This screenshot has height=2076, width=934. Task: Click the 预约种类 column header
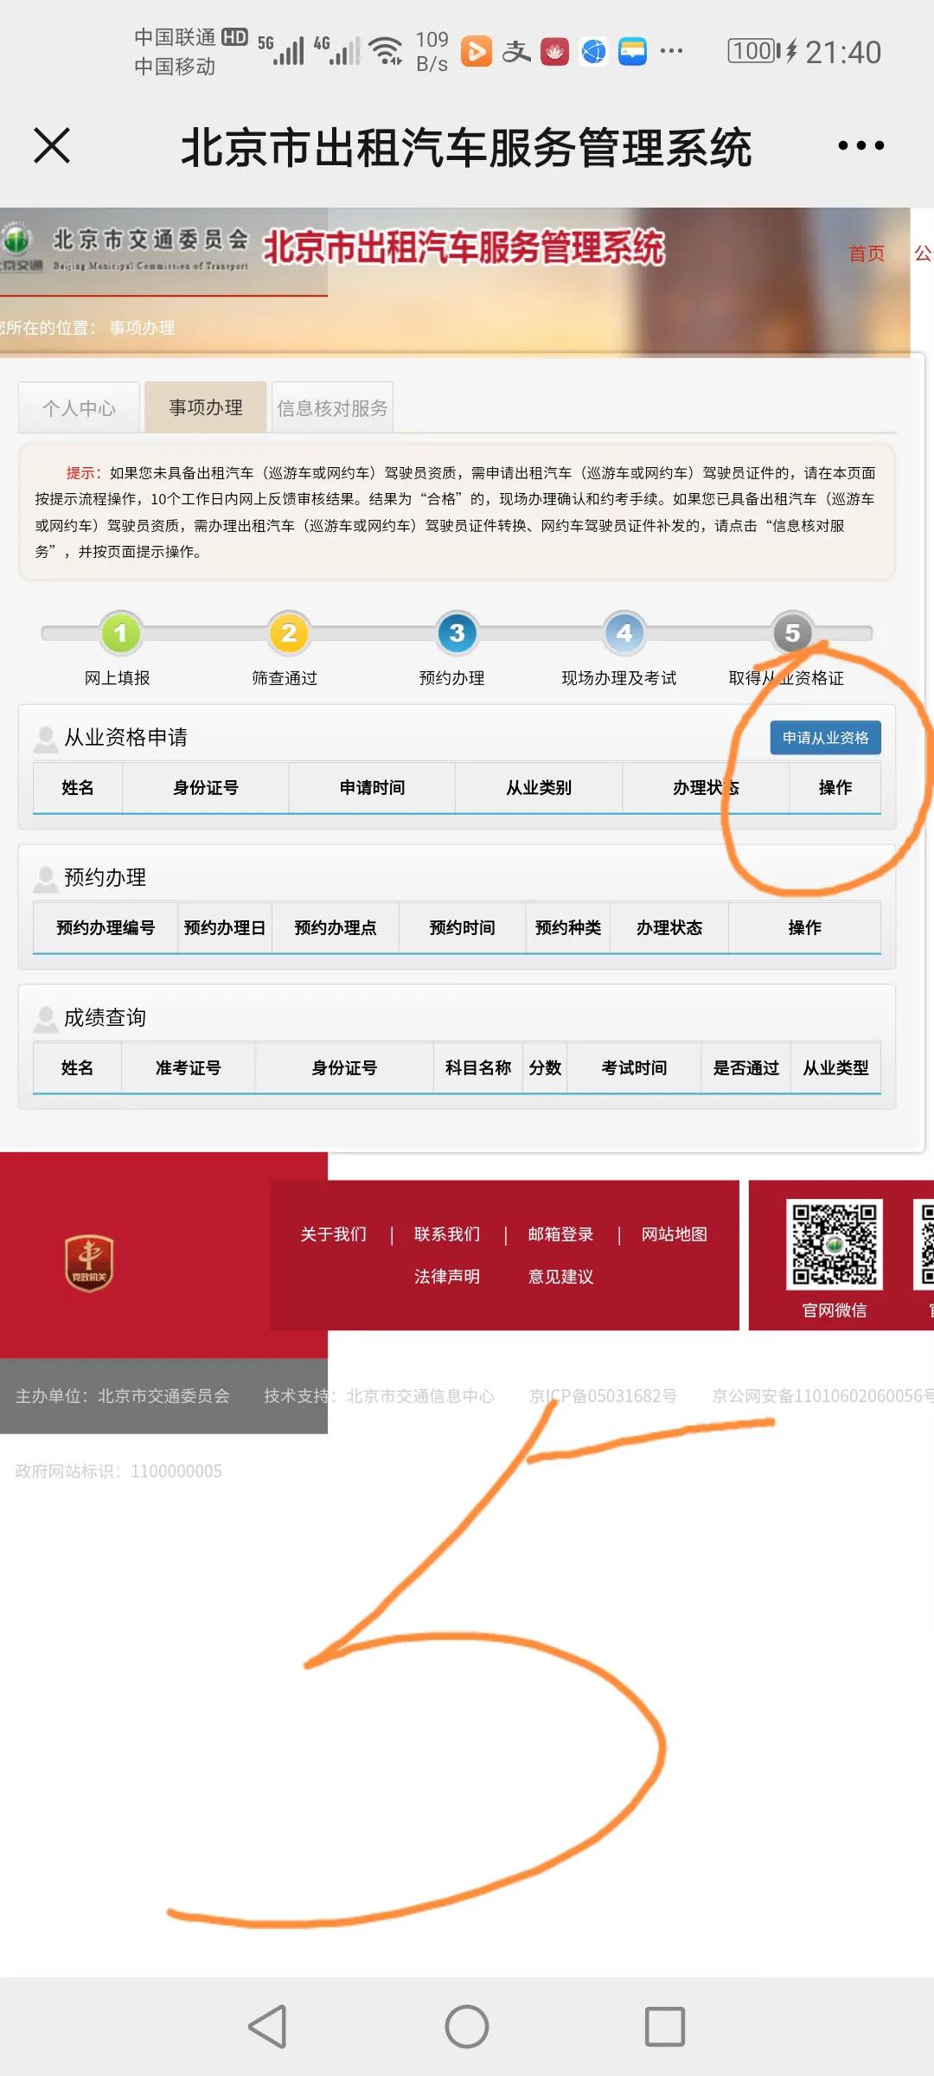568,928
